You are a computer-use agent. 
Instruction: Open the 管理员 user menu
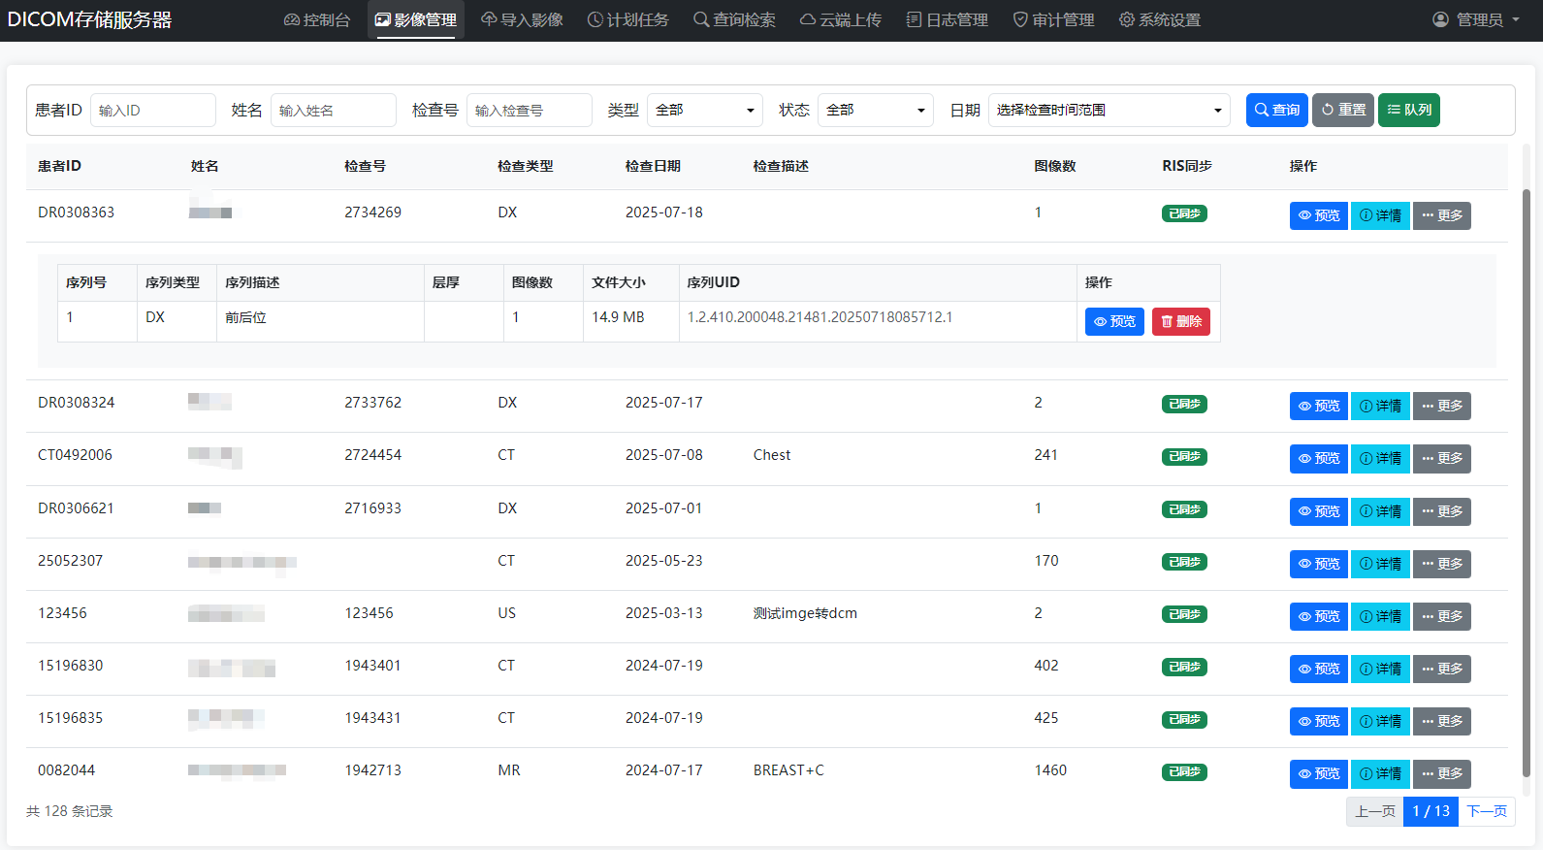click(1476, 19)
